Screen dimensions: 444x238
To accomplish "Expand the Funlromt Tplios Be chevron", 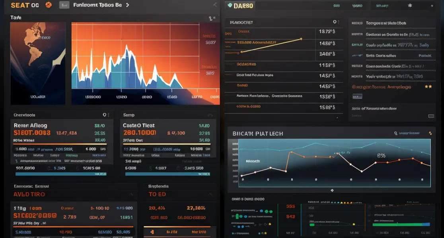I will 127,5.
